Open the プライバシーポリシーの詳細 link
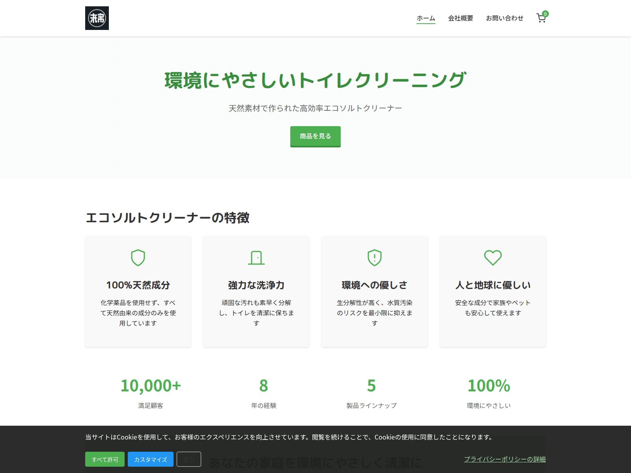This screenshot has height=473, width=631. pyautogui.click(x=505, y=459)
